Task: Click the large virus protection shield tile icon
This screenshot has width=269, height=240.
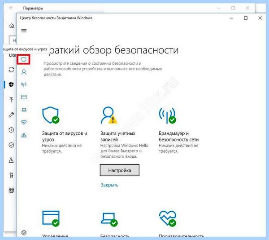Action: coord(51,115)
